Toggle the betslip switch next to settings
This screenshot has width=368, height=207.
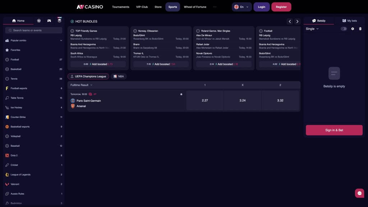tap(344, 29)
